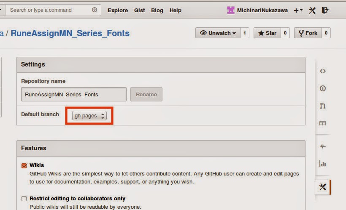
Task: Open the MichinariNukazawa profile link
Action: pyautogui.click(x=262, y=11)
